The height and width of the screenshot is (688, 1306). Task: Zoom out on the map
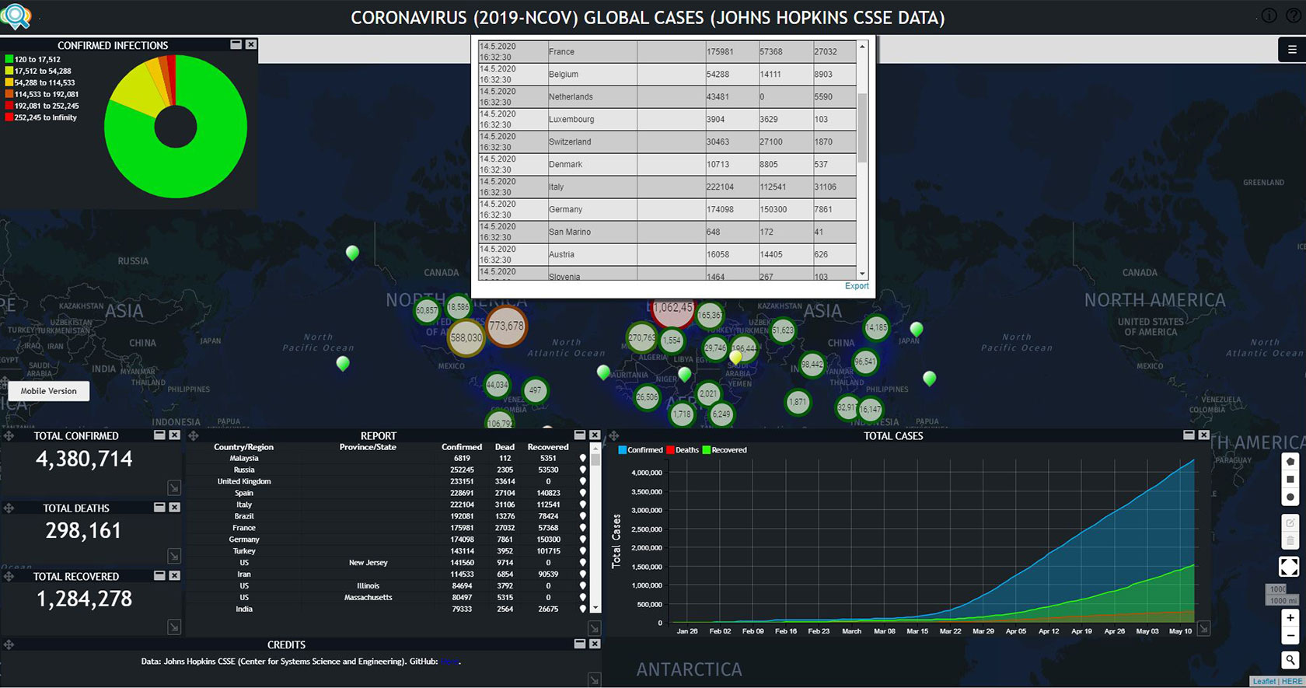[x=1290, y=636]
